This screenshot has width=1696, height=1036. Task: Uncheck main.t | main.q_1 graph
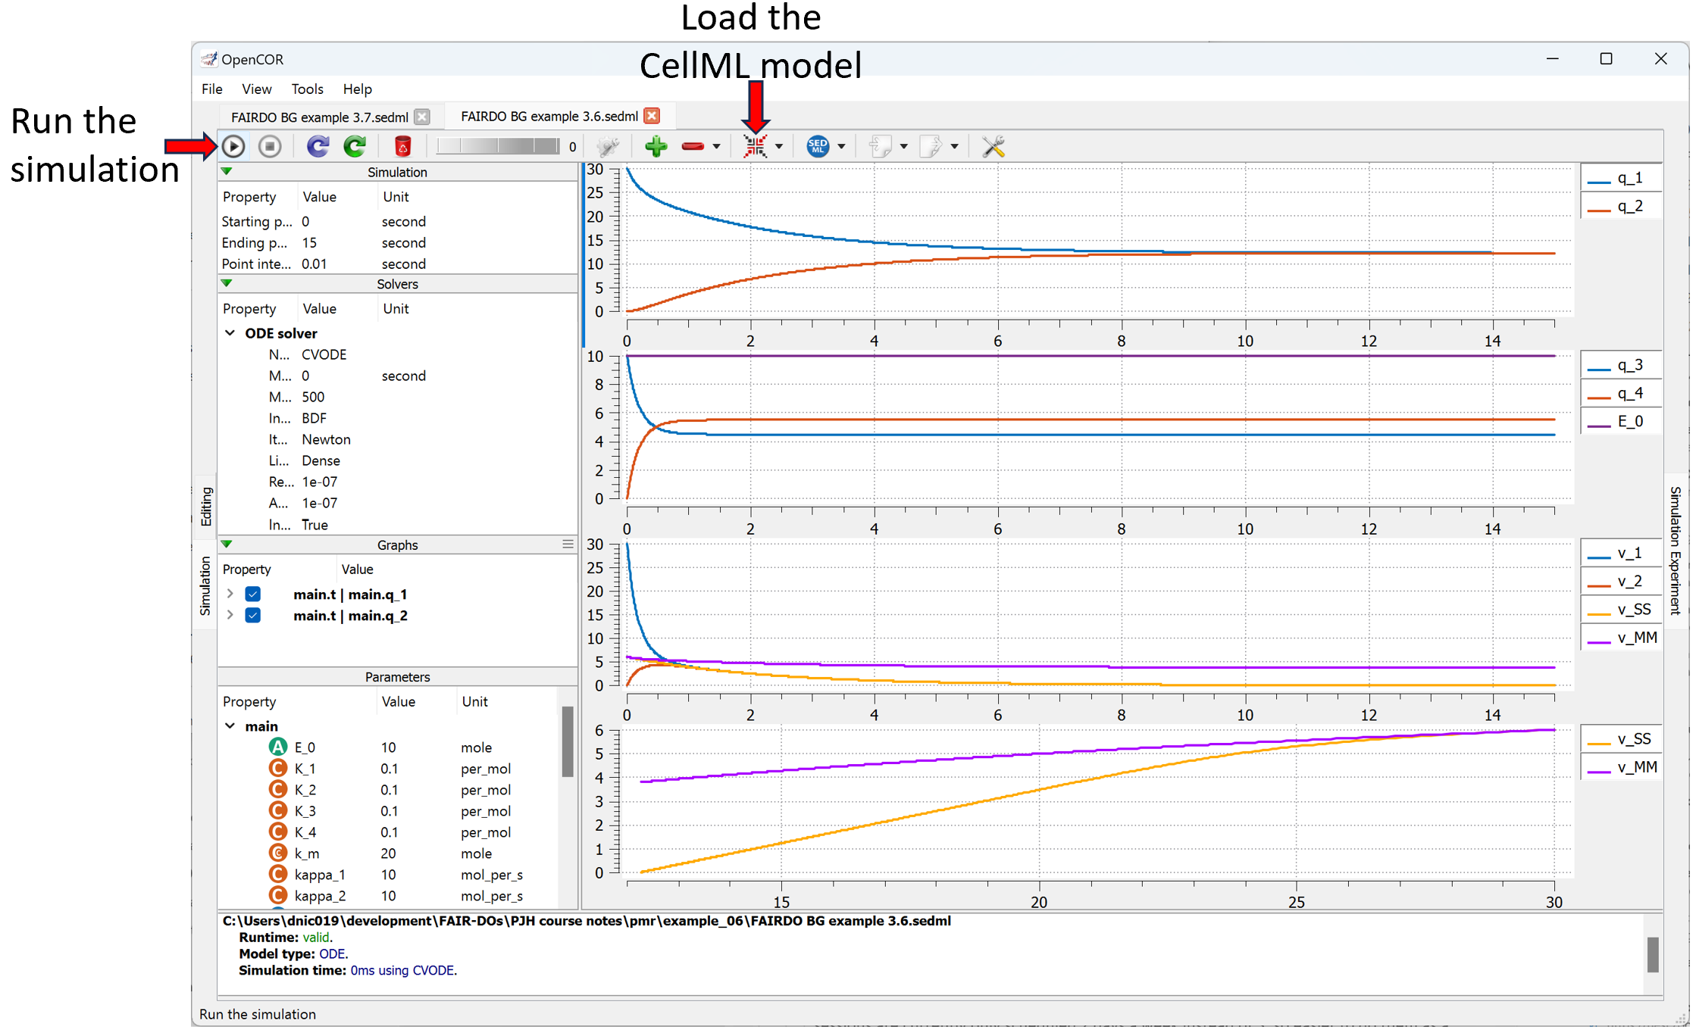click(x=253, y=594)
